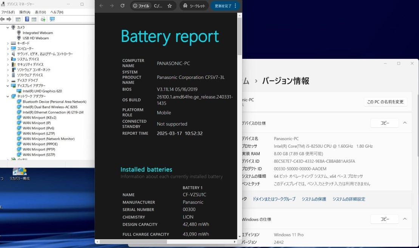This screenshot has width=419, height=248.
Task: Bookmark this page with the star icon
Action: (x=170, y=6)
